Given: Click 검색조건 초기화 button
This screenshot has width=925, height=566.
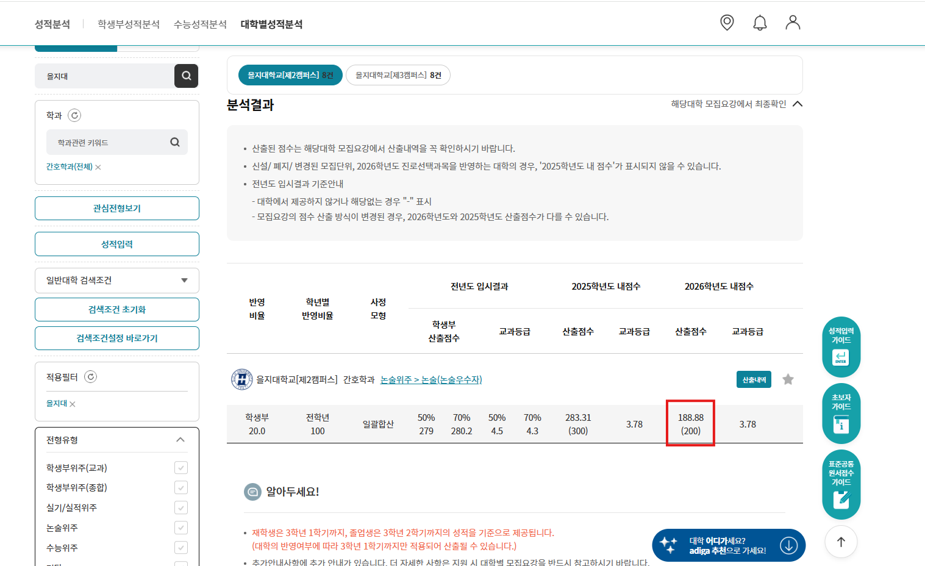Looking at the screenshot, I should click(x=117, y=309).
